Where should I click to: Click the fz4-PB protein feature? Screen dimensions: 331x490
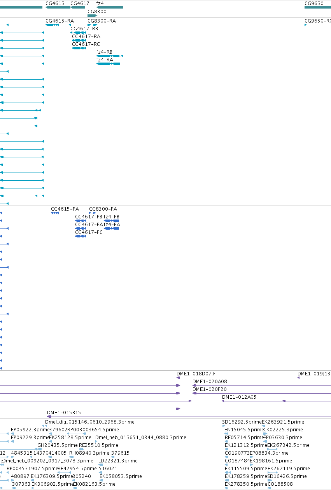click(111, 221)
